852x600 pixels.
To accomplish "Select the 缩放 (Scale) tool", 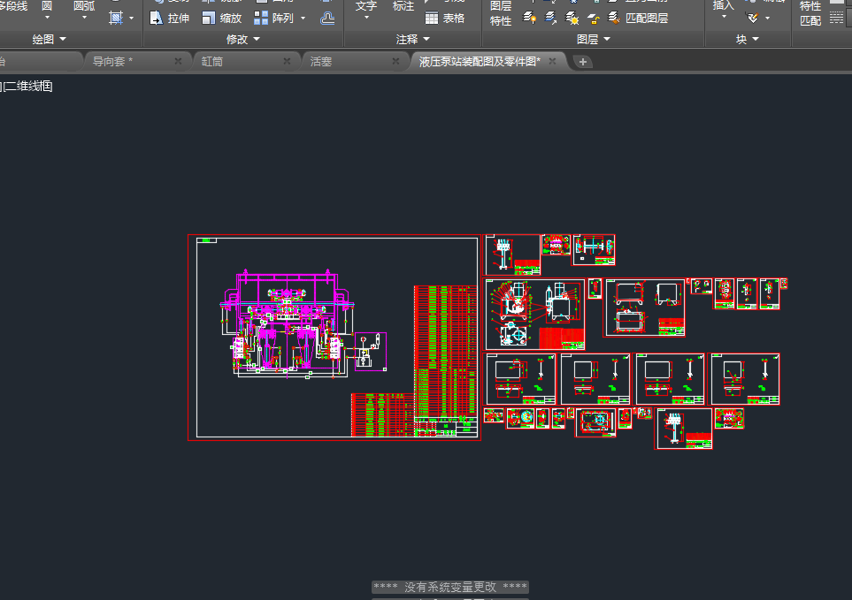I will click(221, 18).
